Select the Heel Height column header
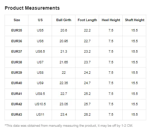 pos(111,20)
